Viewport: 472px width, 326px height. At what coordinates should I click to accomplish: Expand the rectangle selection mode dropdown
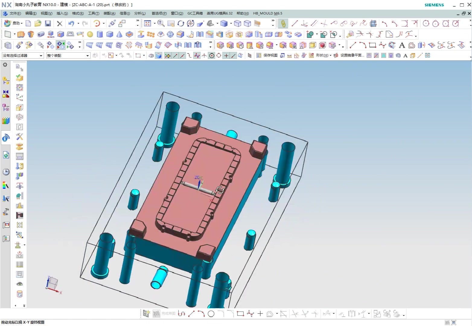point(144,56)
